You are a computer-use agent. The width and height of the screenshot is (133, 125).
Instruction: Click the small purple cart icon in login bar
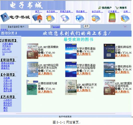pos(125,26)
